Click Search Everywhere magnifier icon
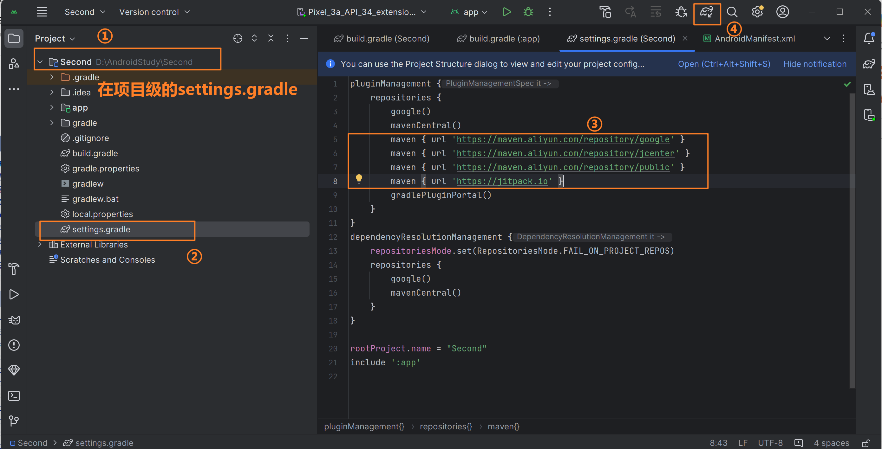Viewport: 882px width, 449px height. (x=732, y=12)
